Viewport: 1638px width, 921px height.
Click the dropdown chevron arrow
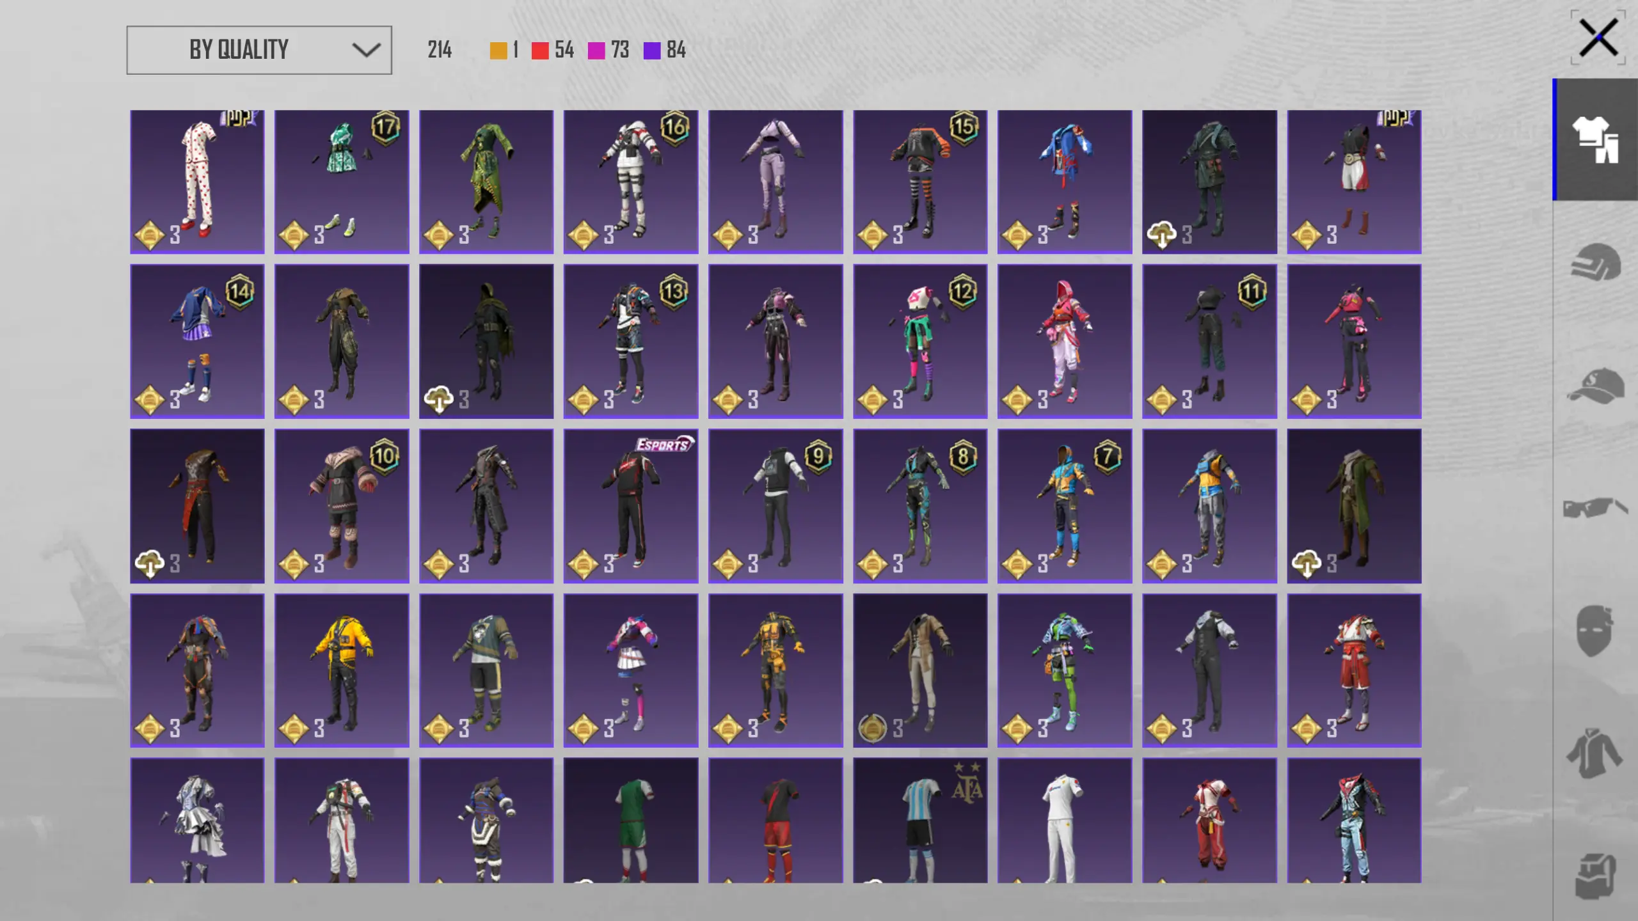366,50
